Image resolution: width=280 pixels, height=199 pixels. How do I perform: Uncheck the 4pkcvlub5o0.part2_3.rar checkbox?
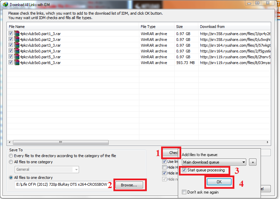[11, 39]
